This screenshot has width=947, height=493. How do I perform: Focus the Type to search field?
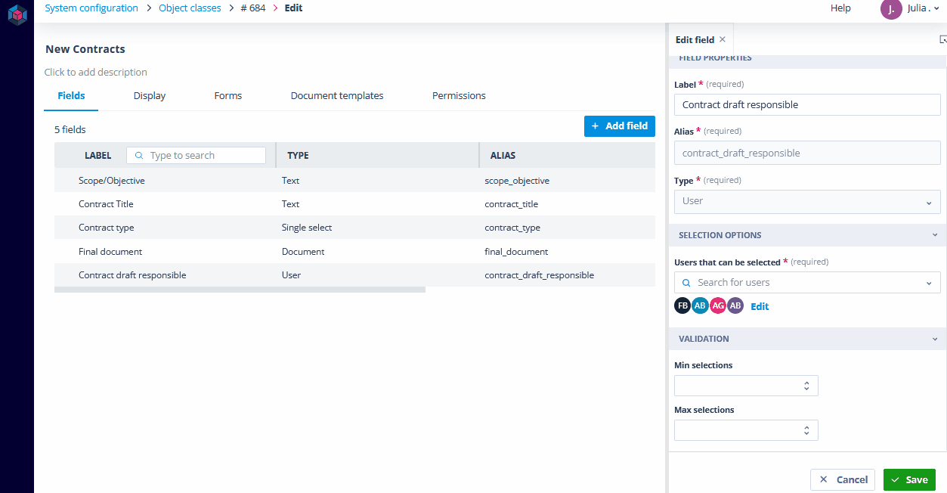coord(197,156)
